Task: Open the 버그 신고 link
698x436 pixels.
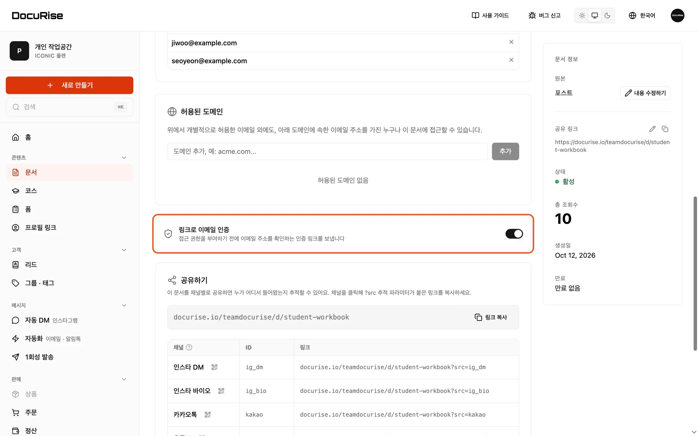Action: [x=545, y=15]
